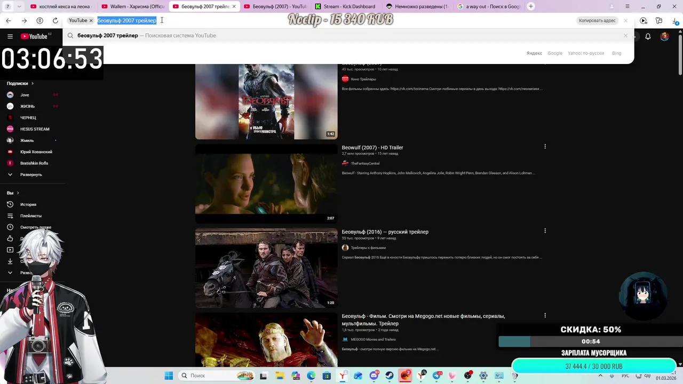Play the Беовульф poster thumbnail 1:42
Screen dimensions: 683x384
tap(266, 102)
